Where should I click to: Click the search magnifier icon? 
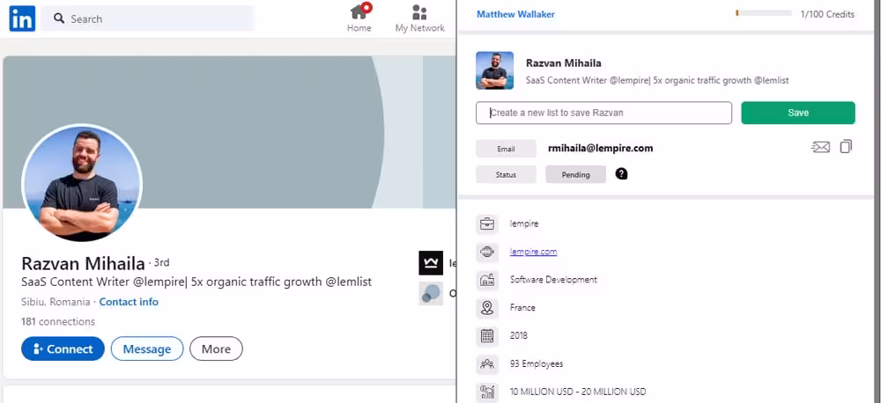[x=59, y=18]
